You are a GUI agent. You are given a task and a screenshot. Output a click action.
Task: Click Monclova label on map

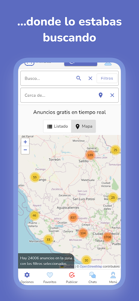79,141
